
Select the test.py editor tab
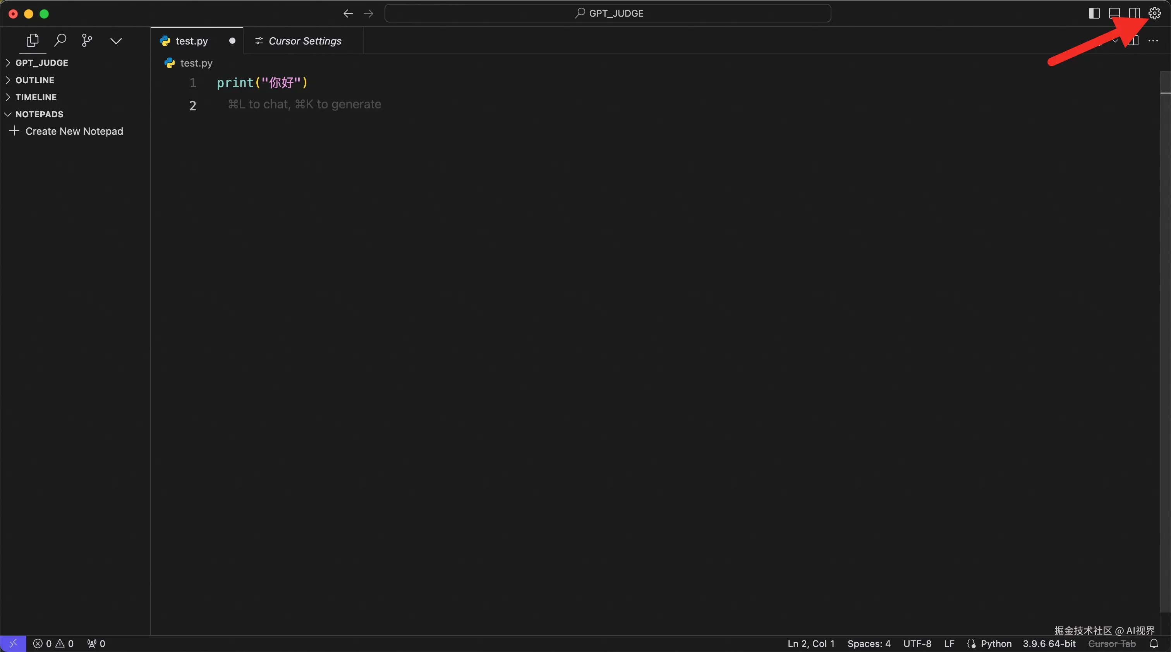[x=191, y=41]
